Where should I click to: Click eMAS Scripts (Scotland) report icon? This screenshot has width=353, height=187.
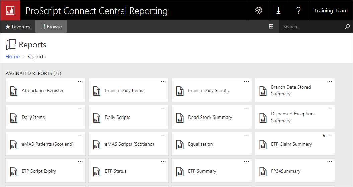pos(97,145)
